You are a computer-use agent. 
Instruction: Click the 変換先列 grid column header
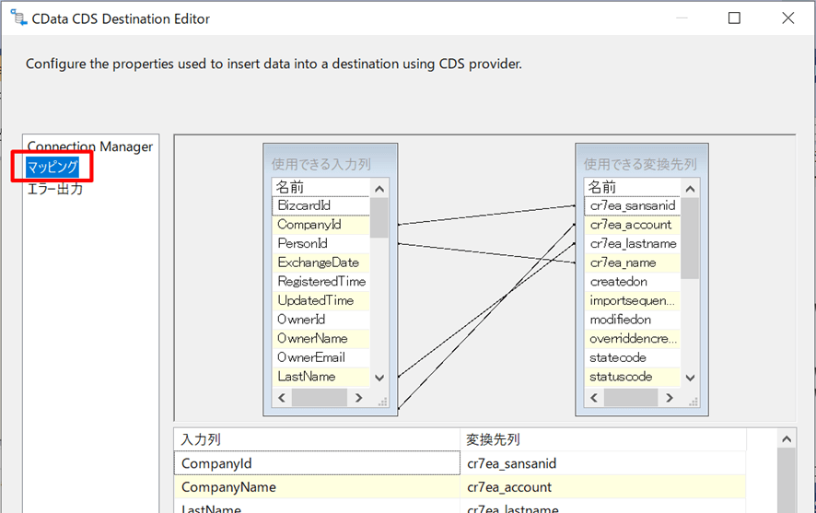click(603, 439)
